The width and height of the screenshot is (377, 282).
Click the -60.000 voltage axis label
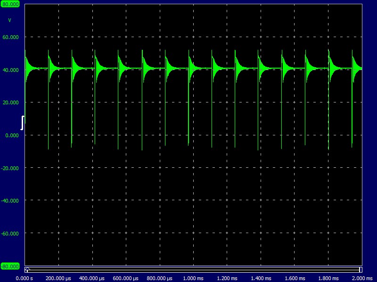10,234
